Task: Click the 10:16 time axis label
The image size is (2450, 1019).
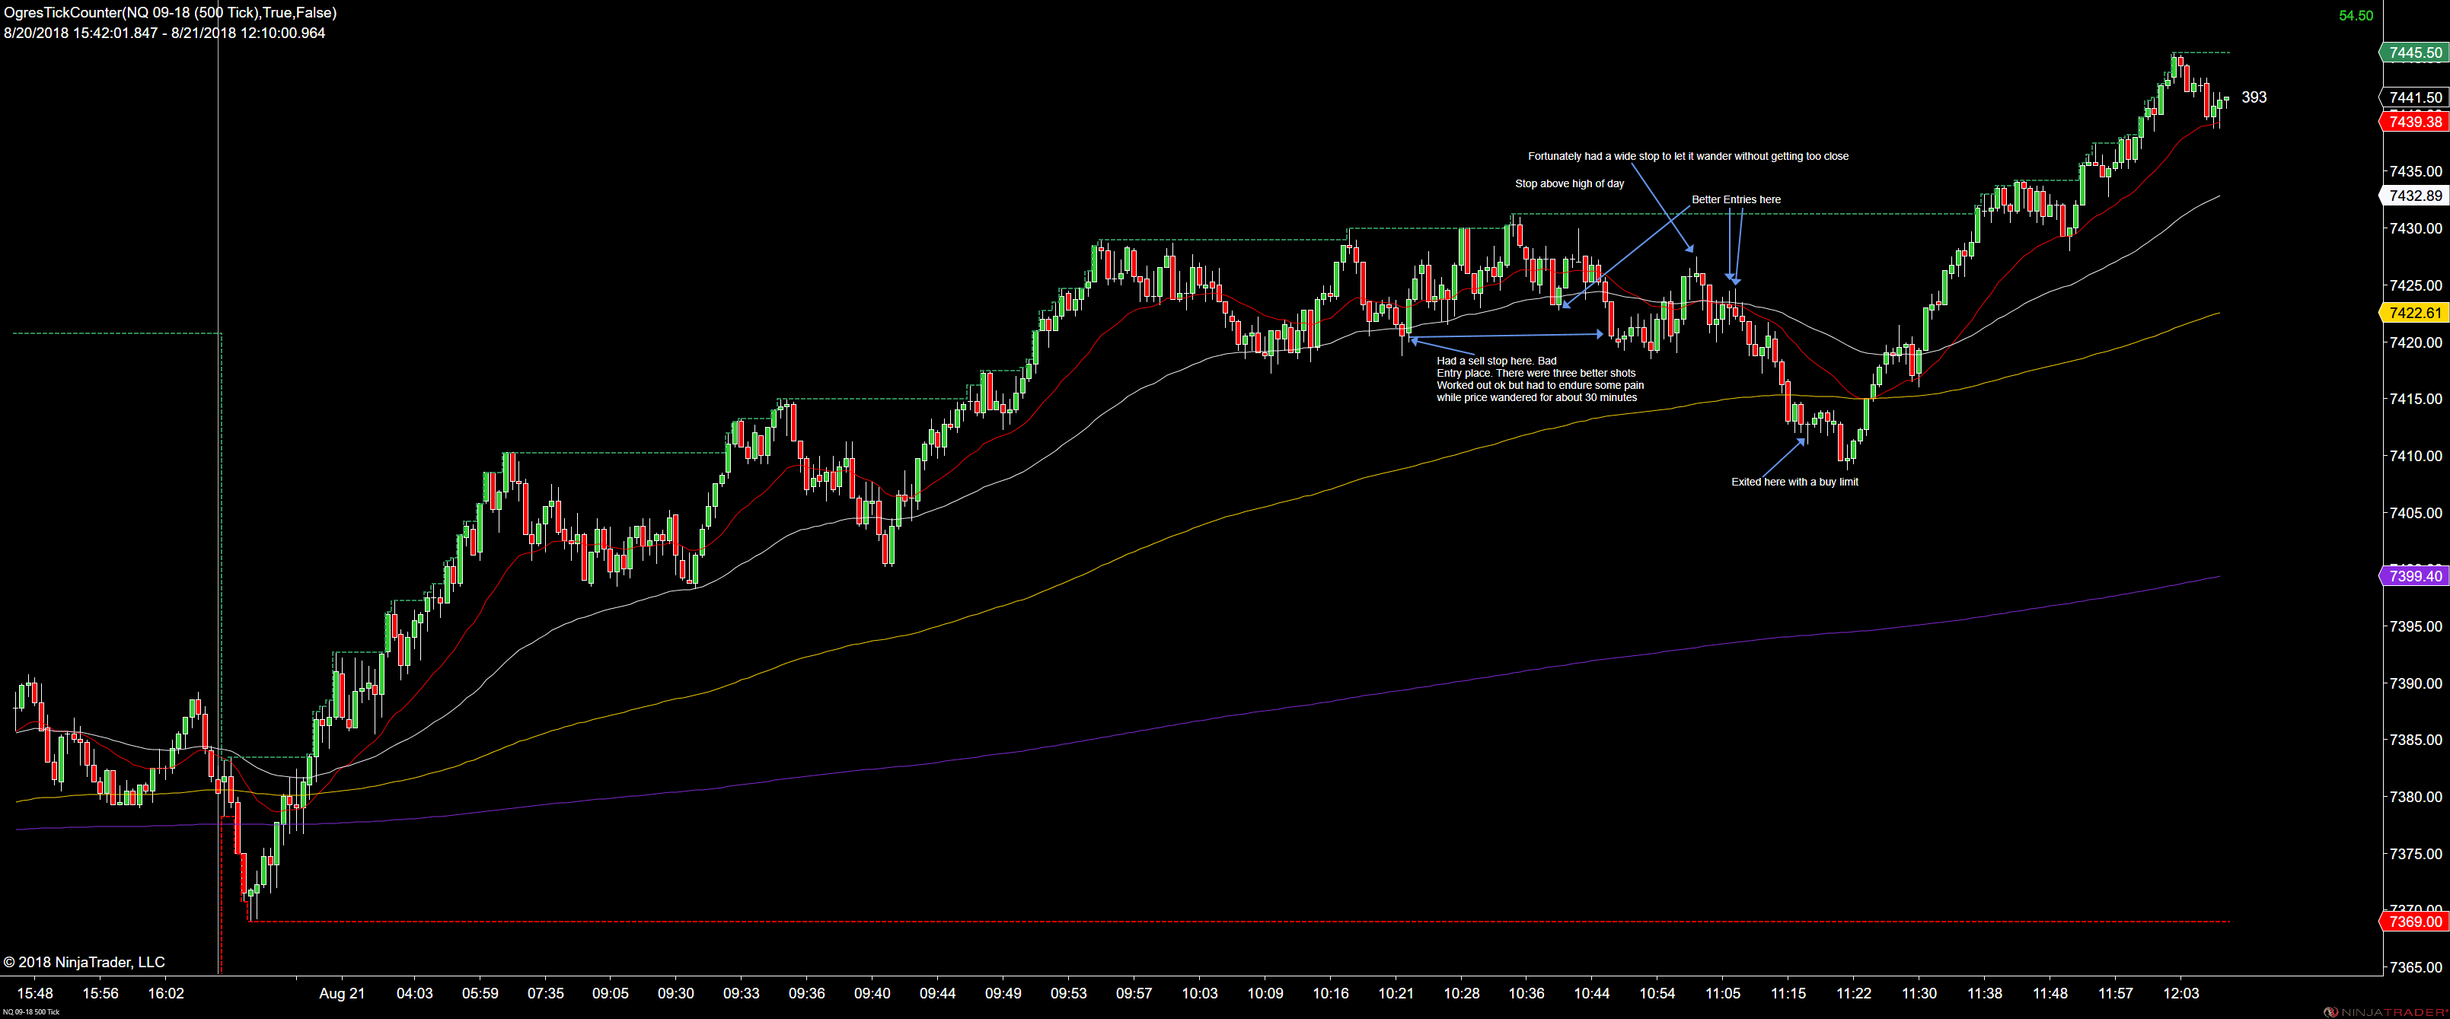Action: coord(1331,993)
